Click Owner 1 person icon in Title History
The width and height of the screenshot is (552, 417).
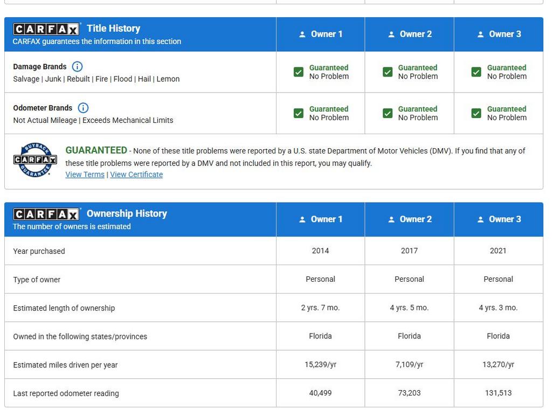(302, 34)
